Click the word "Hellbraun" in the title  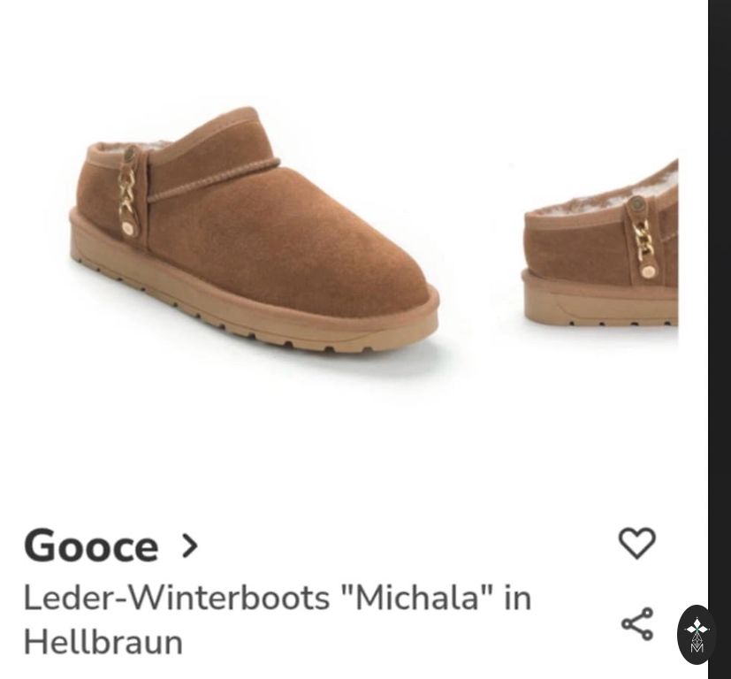click(x=103, y=641)
